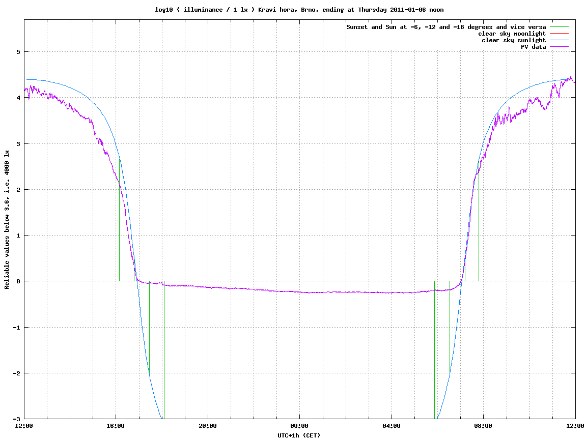Click the 16:00 x-axis tick label
Image resolution: width=586 pixels, height=439 pixels.
116,426
